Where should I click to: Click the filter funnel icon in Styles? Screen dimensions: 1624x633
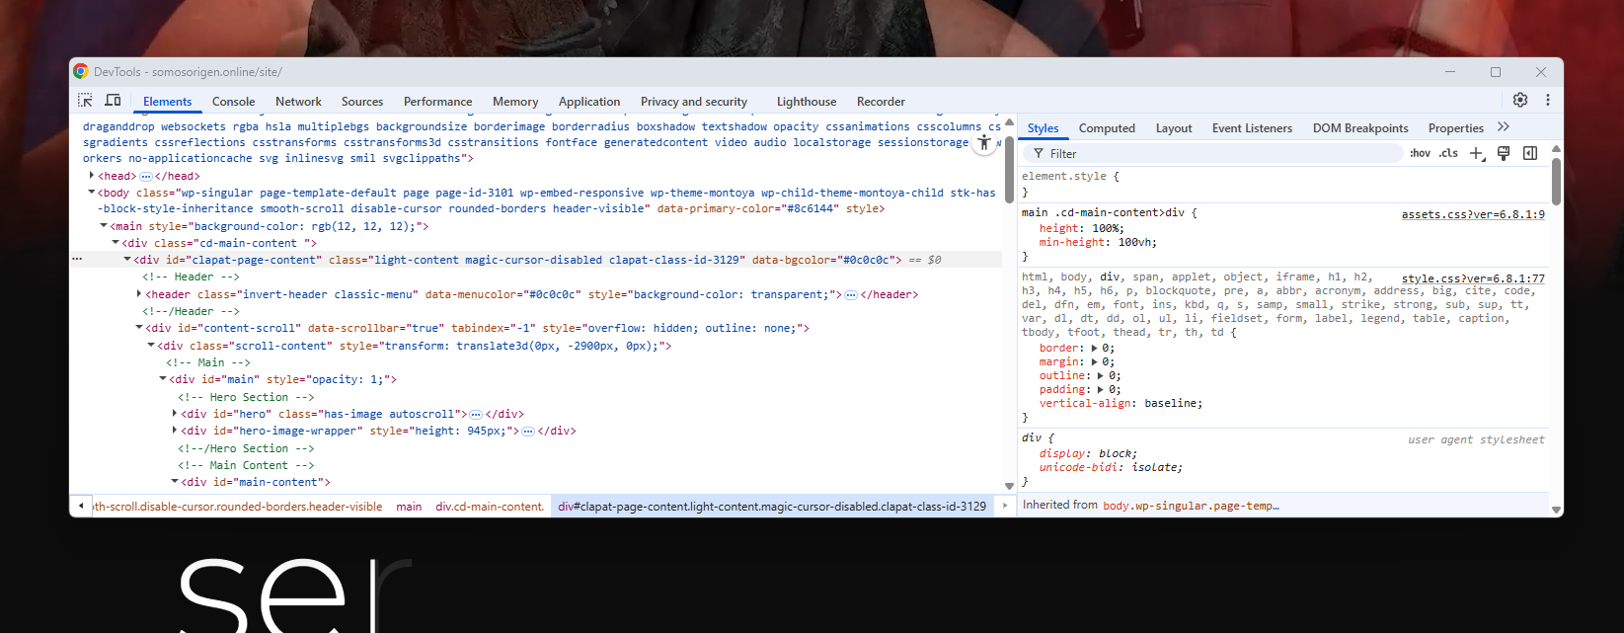pyautogui.click(x=1039, y=154)
